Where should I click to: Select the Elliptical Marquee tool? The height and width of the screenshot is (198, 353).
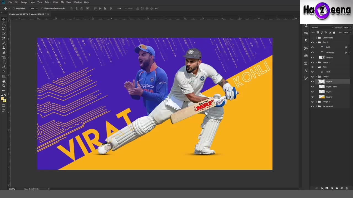coord(4,24)
